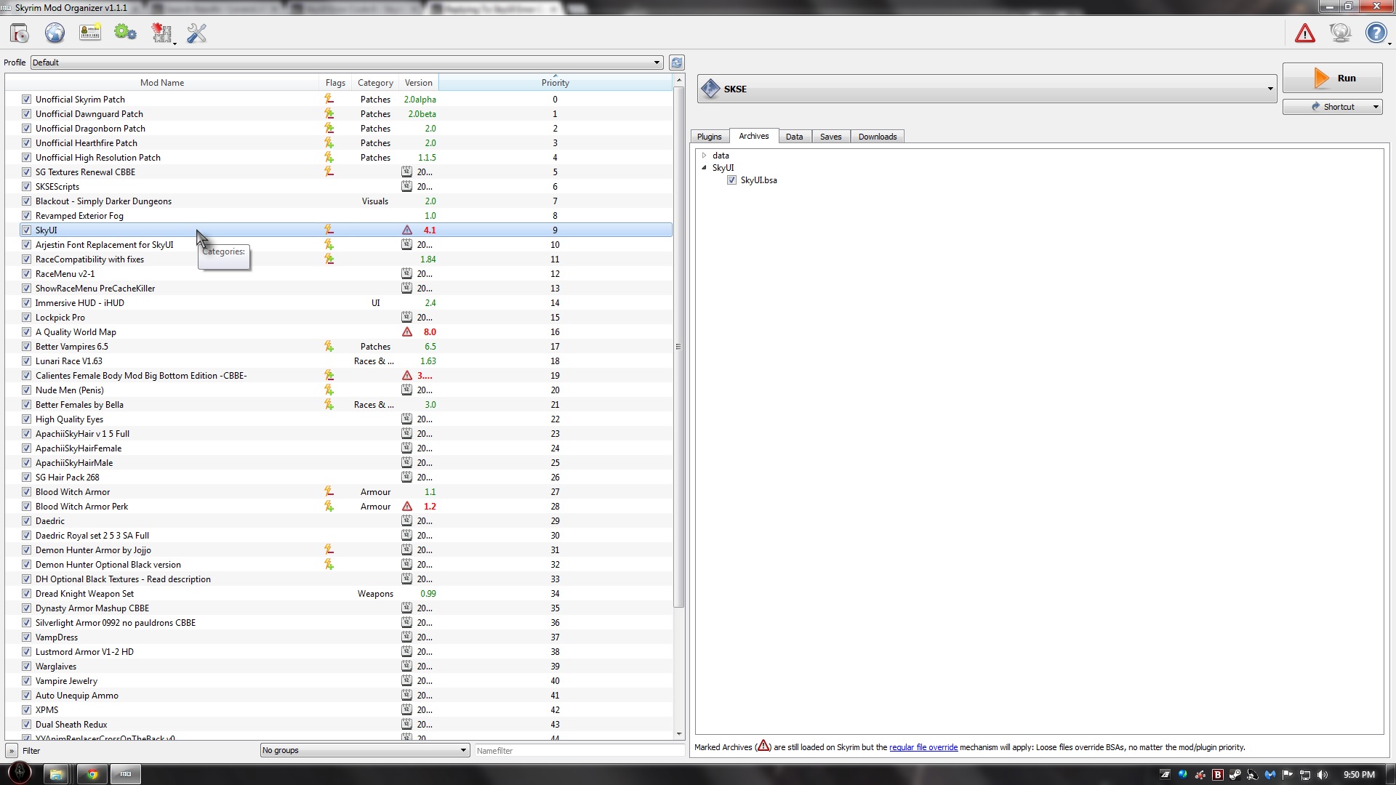The height and width of the screenshot is (785, 1396).
Task: Disable the Dual Sheath Redux checkbox
Action: 26,724
